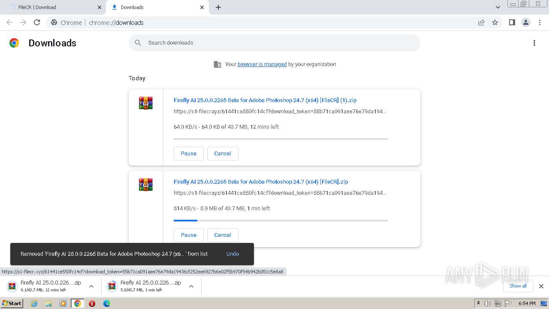The width and height of the screenshot is (549, 309).
Task: Click the source URL of (1).zip download
Action: tap(280, 112)
